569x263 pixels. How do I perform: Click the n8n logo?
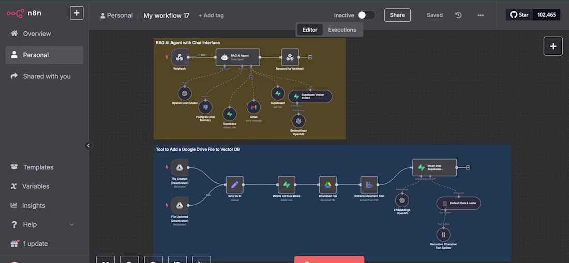[x=24, y=13]
